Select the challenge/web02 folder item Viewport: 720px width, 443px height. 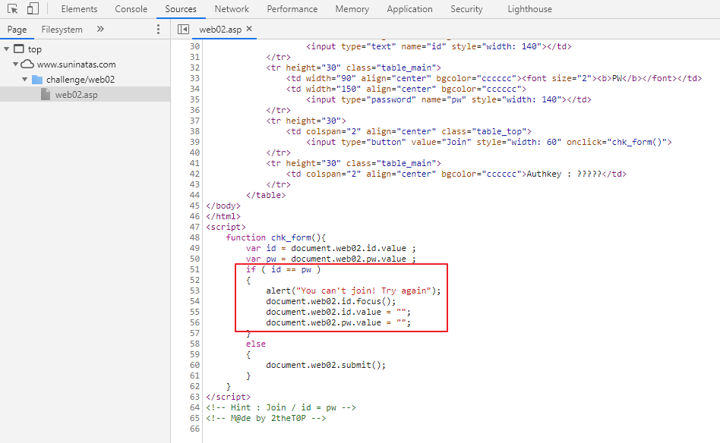click(x=81, y=80)
